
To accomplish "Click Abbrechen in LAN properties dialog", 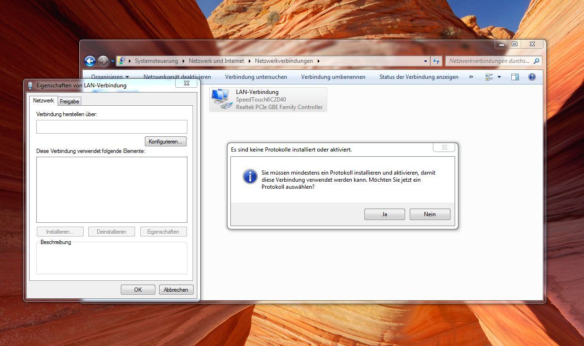I will [176, 290].
